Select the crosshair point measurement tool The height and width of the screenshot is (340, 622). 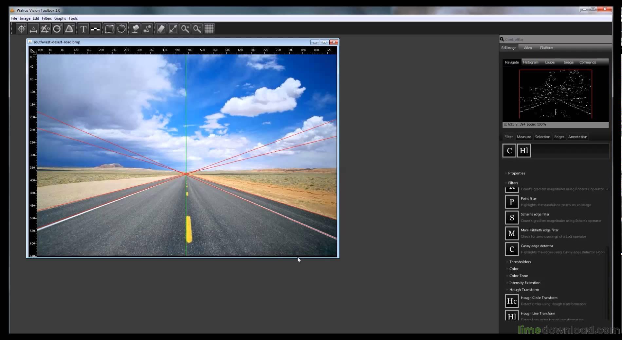[x=21, y=29]
